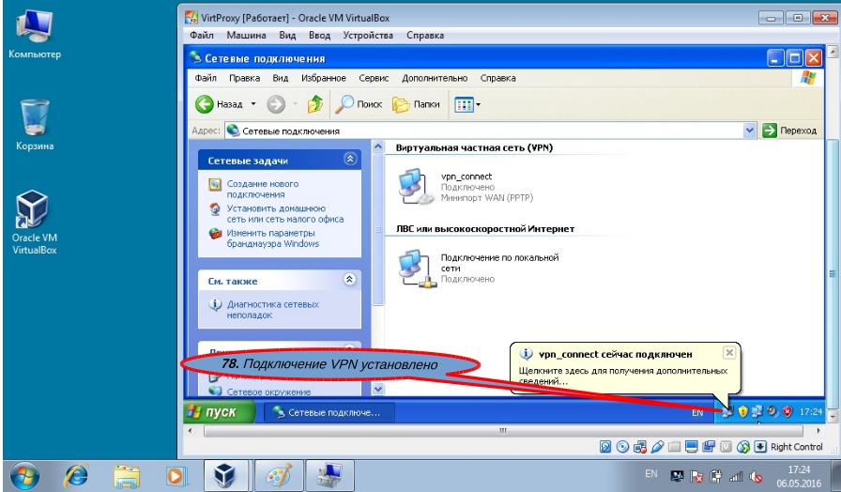This screenshot has width=841, height=492.
Task: Go up one folder level icon
Action: tap(315, 104)
